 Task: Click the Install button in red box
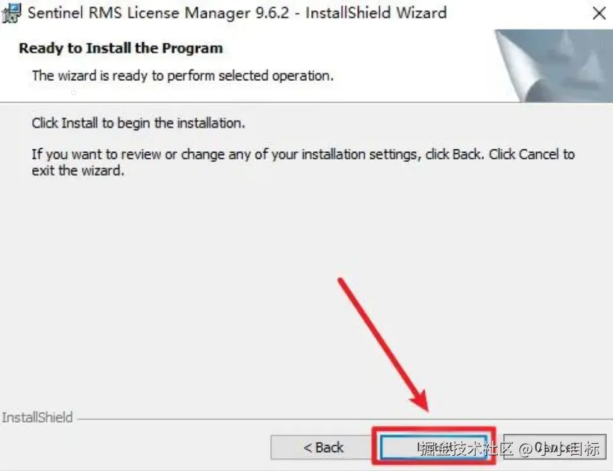(434, 447)
